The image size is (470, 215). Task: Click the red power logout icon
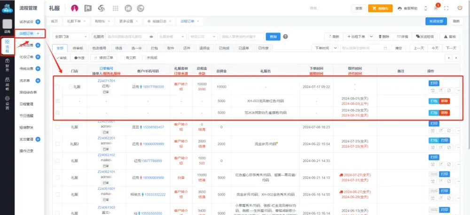pyautogui.click(x=460, y=8)
